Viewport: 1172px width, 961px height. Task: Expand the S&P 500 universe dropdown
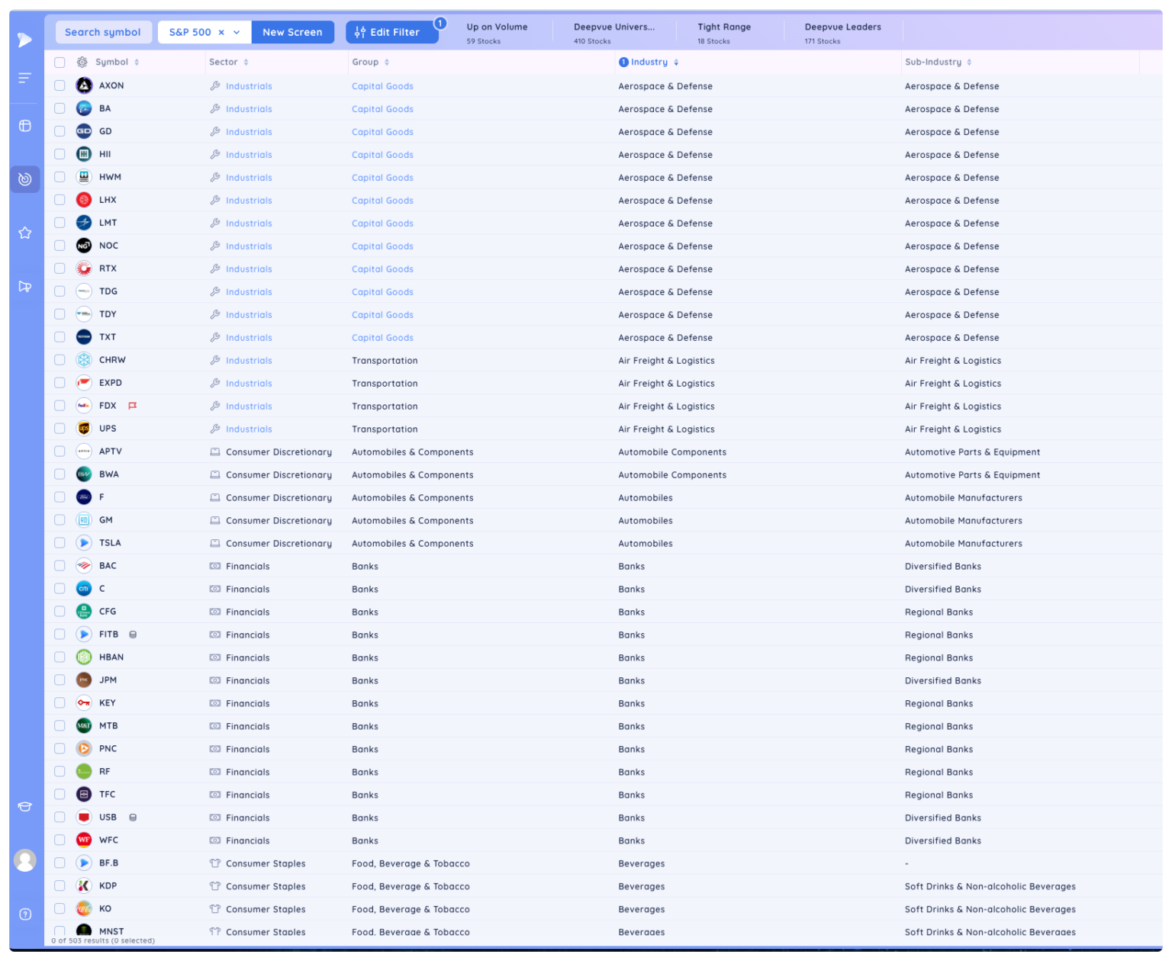click(x=237, y=32)
